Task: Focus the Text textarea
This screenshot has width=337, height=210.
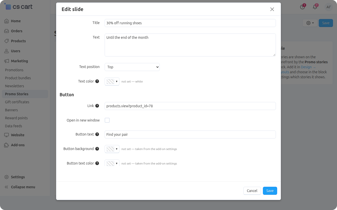Action: [190, 45]
